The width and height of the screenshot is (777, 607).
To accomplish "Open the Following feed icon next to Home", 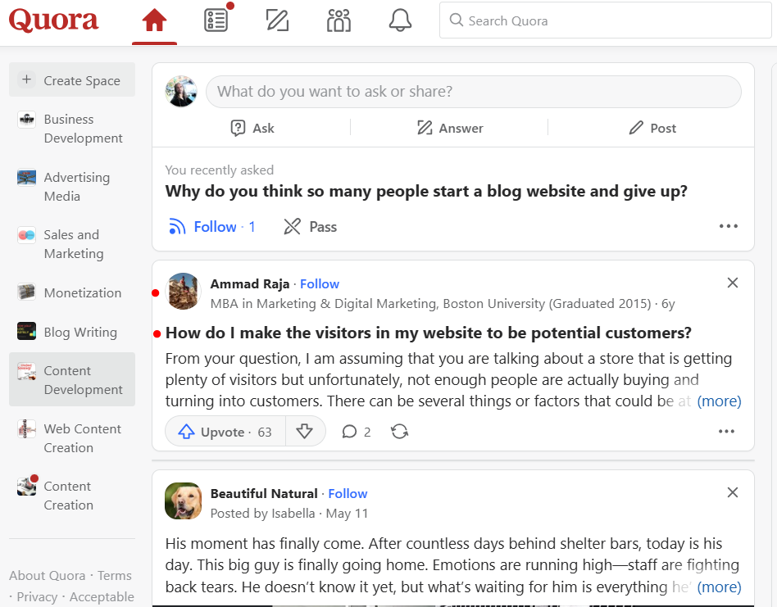I will pos(216,20).
